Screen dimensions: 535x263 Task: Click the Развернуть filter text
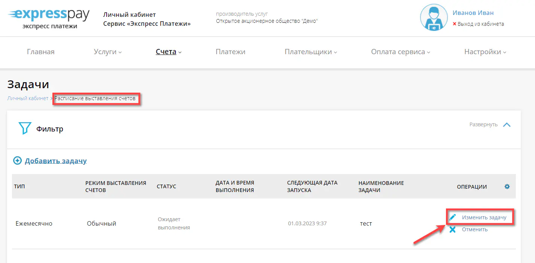(483, 124)
